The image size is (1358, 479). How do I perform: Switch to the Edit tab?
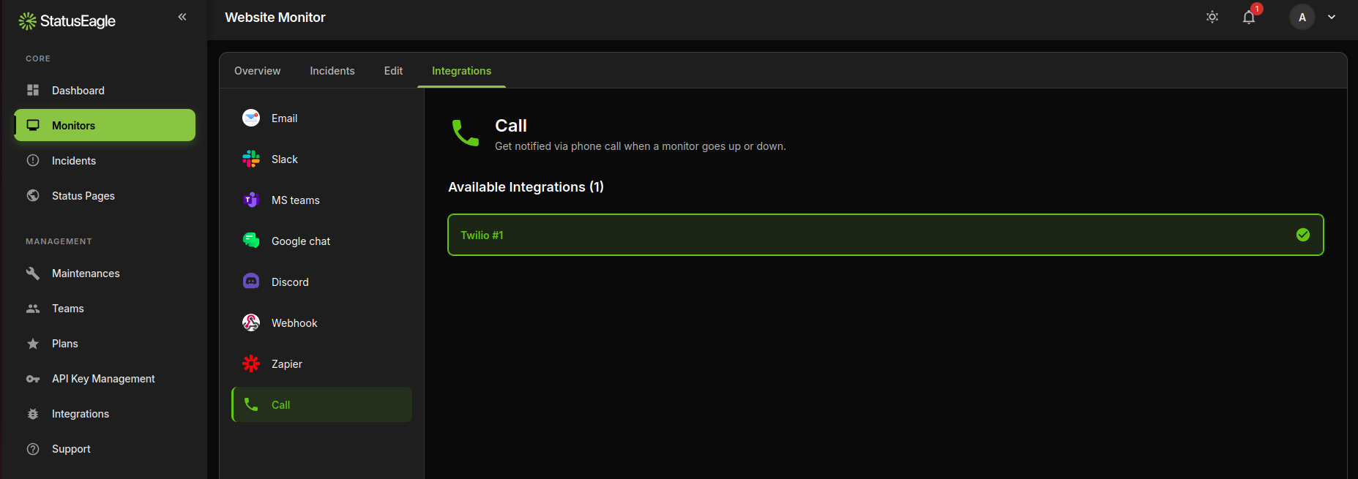[x=393, y=71]
